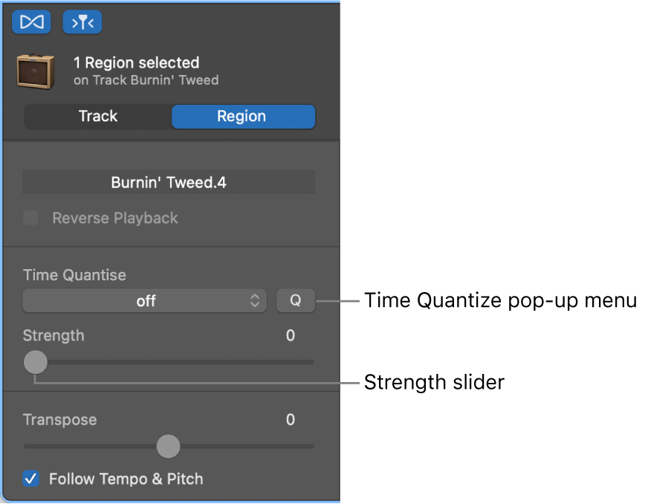The height and width of the screenshot is (504, 648).
Task: Click the Burnin' Tweed.4 region name field
Action: [168, 181]
